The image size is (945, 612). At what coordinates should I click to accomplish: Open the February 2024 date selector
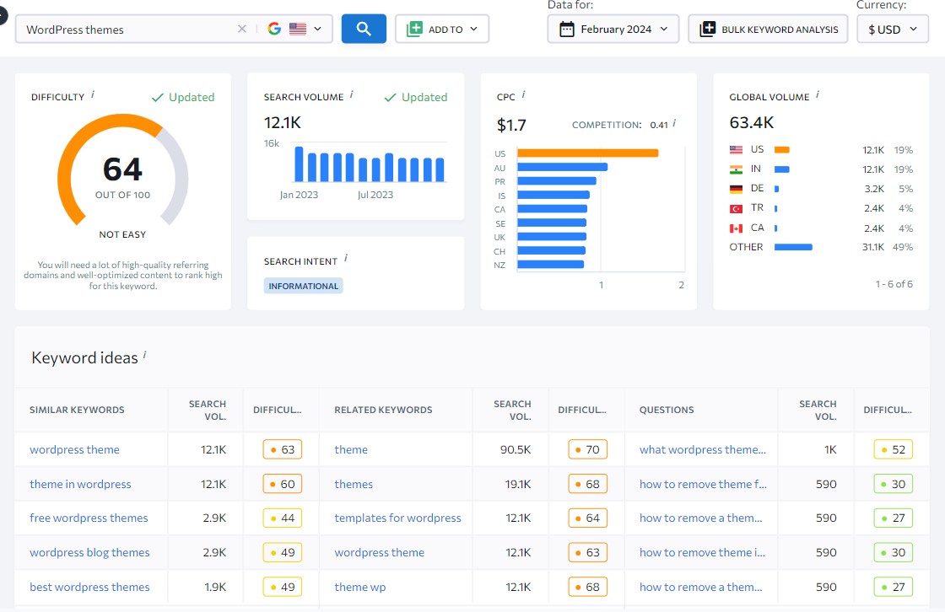613,29
